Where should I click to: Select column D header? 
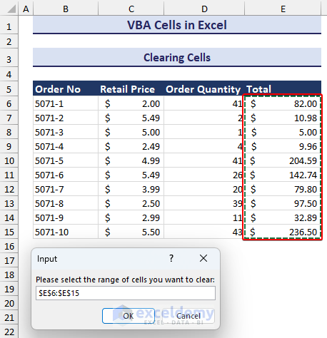(x=204, y=9)
